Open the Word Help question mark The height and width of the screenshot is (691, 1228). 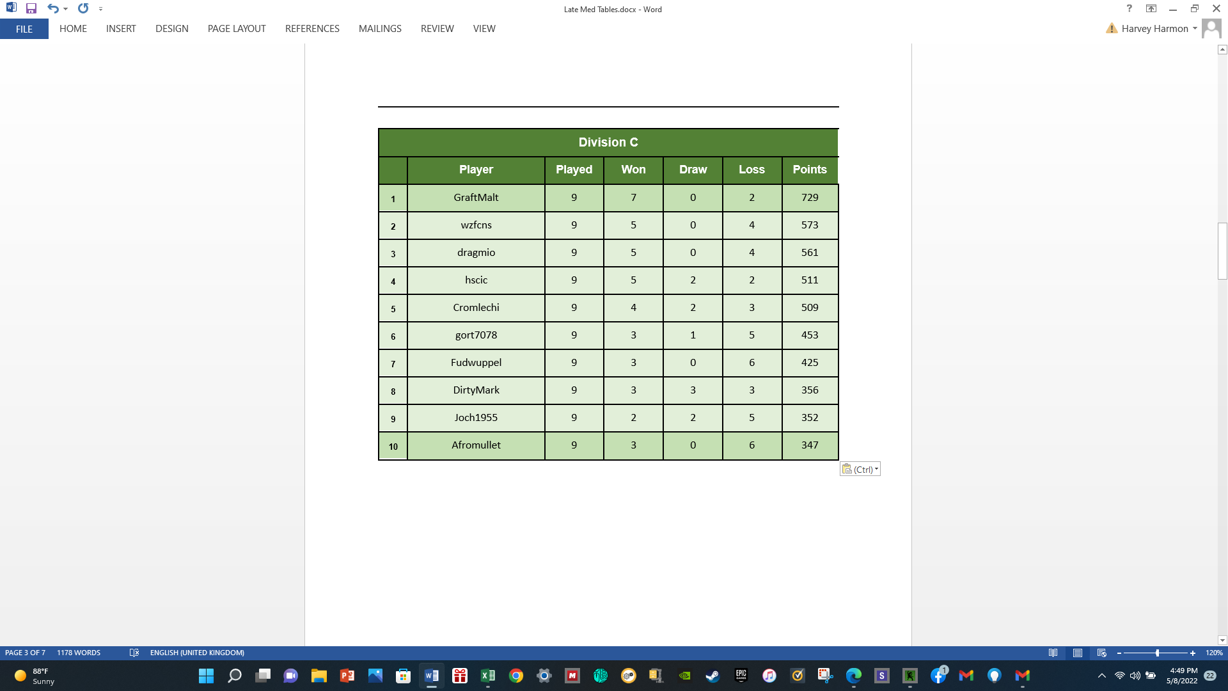[x=1130, y=9]
